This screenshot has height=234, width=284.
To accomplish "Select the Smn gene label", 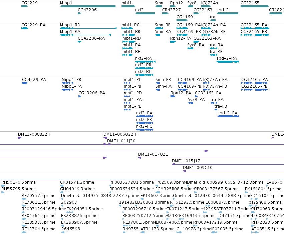I will coord(159,3).
